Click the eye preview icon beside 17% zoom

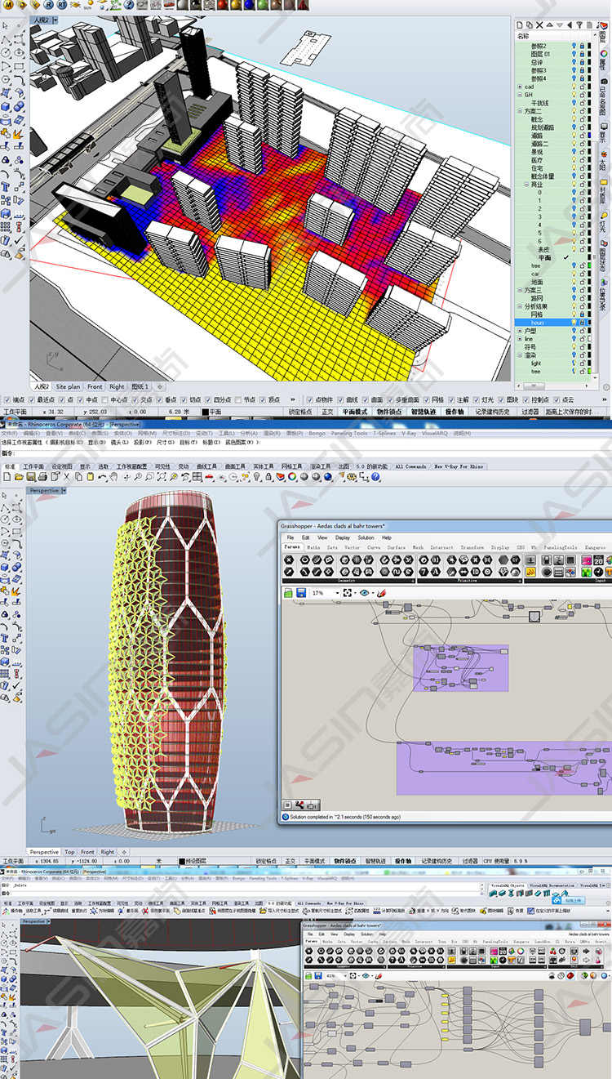364,593
